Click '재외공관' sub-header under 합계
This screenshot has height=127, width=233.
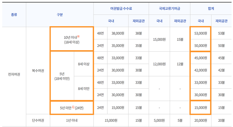pos(221,21)
